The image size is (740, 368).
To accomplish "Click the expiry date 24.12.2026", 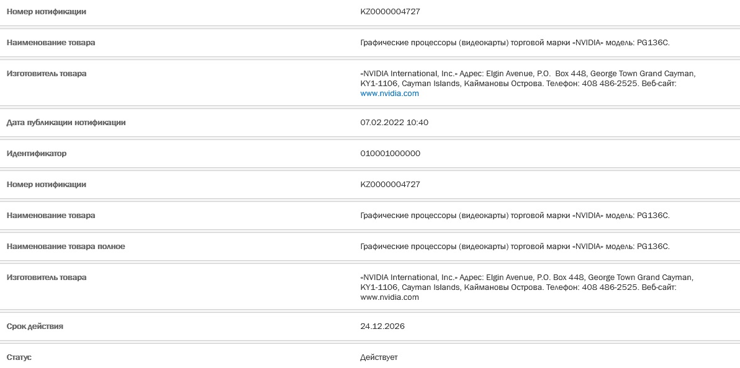I will pos(382,326).
